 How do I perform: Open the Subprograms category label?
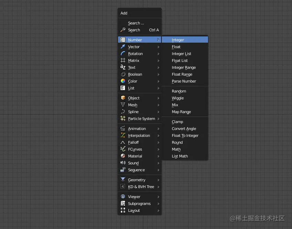pyautogui.click(x=139, y=204)
